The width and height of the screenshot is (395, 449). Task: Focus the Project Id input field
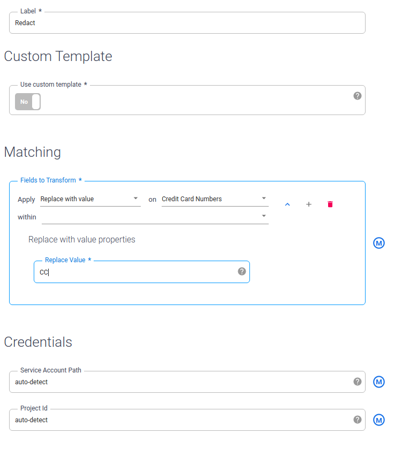(177, 420)
